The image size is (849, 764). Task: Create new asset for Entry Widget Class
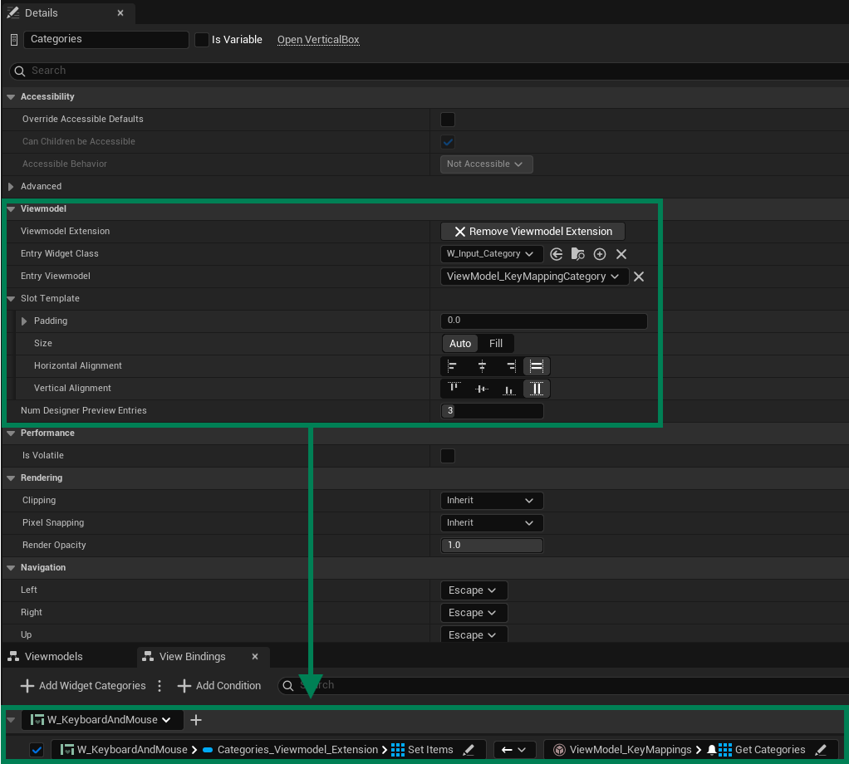(x=600, y=253)
